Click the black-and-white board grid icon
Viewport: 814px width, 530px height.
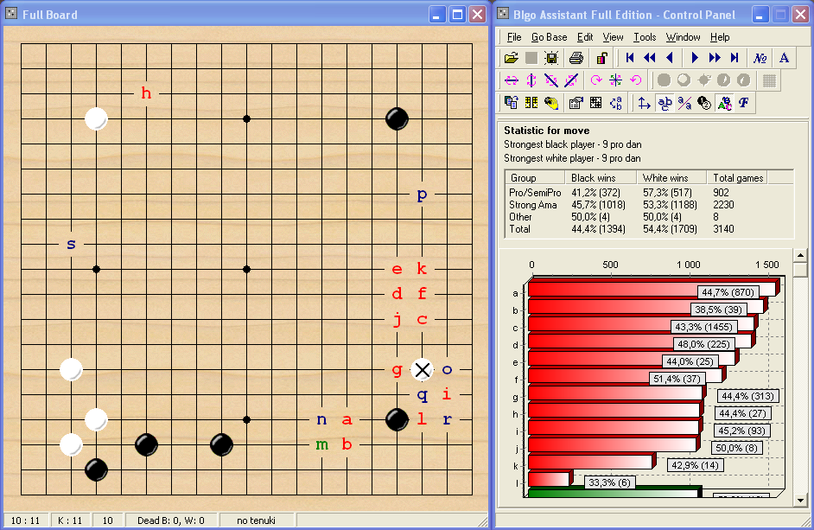click(596, 103)
